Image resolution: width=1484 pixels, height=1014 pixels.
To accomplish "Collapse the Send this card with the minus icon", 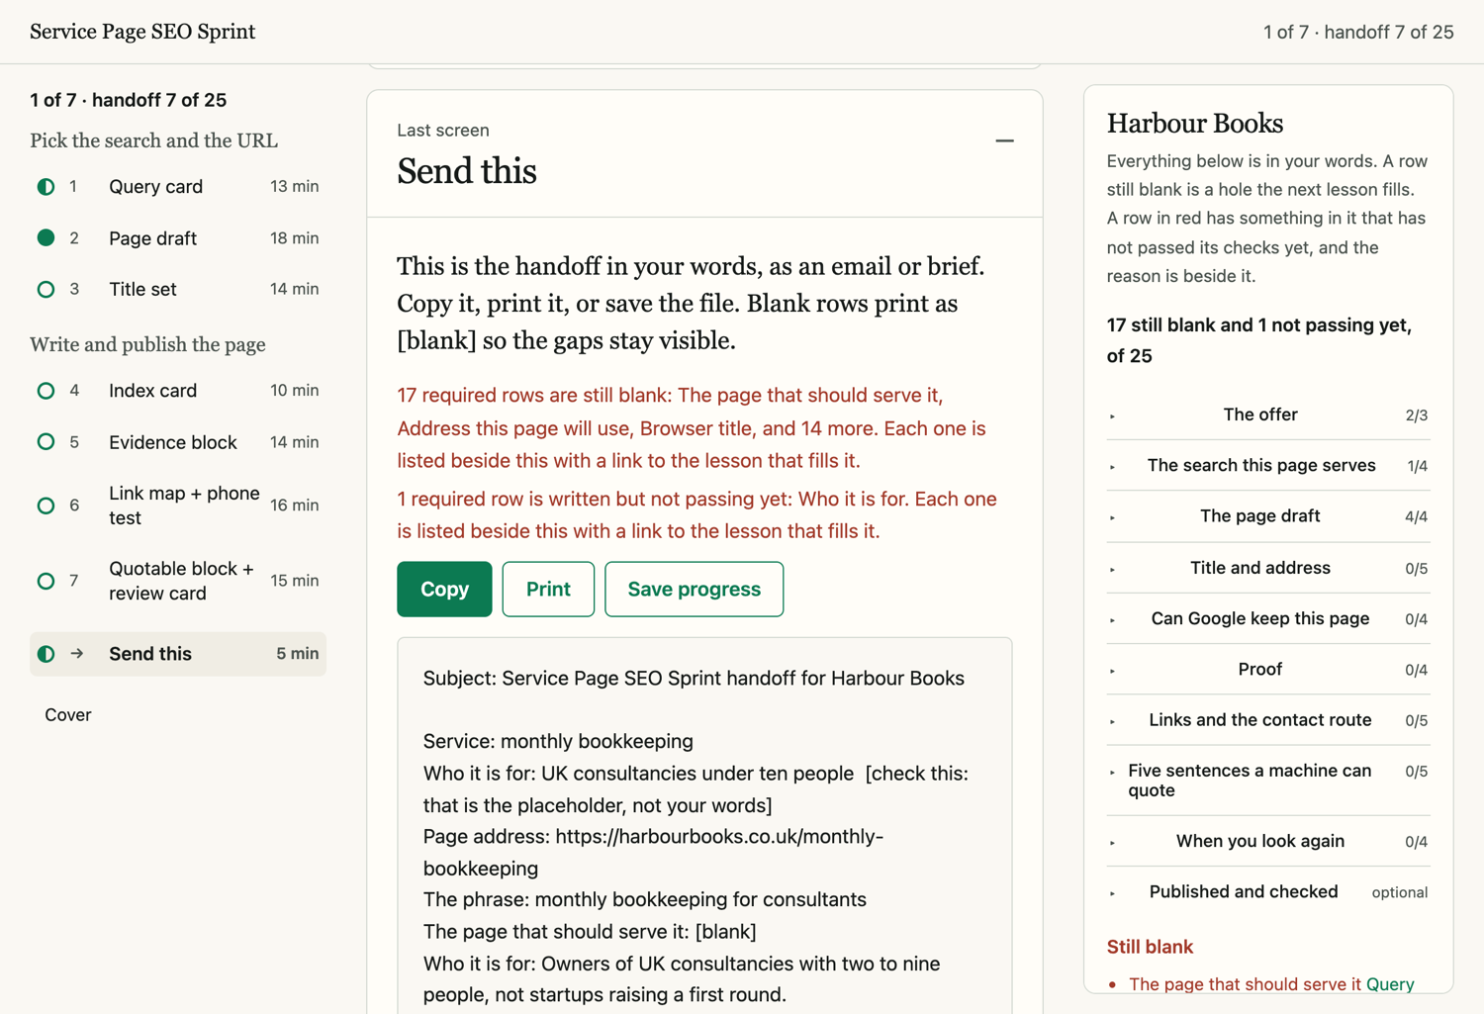I will 1004,140.
